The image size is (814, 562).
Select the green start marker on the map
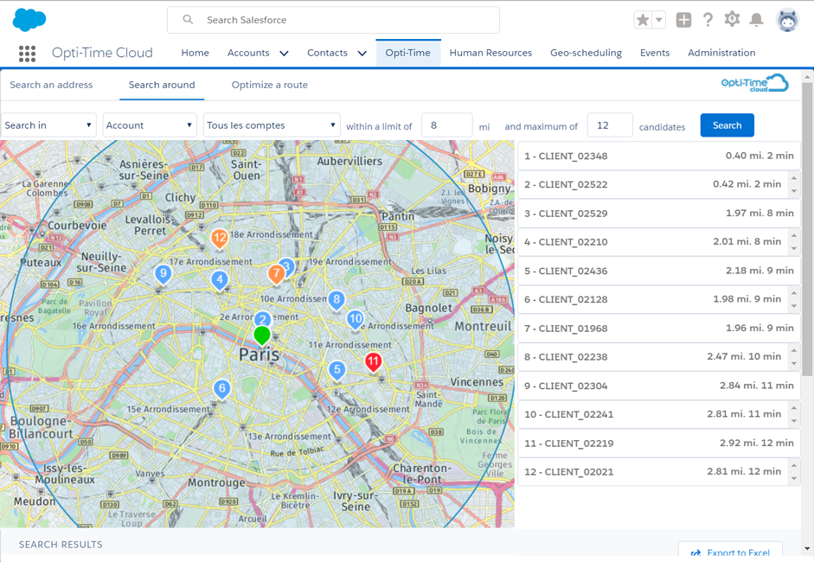coord(262,335)
